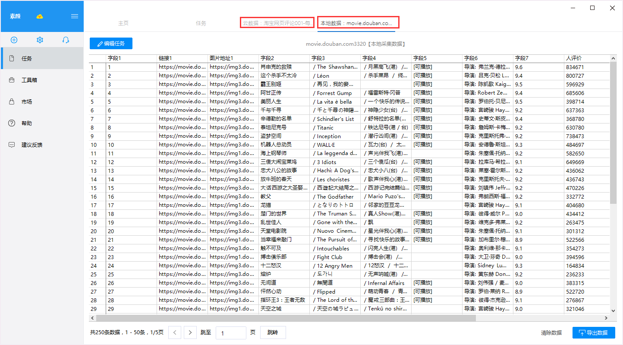Click the yellow cloud icon beside the app name
The image size is (623, 345).
coord(40,16)
